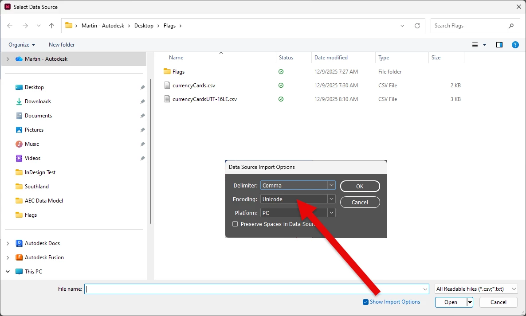Open Music in the sidebar
This screenshot has width=526, height=316.
coord(32,144)
